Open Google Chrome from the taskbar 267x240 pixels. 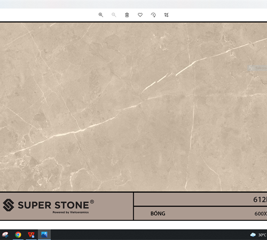pos(18,235)
